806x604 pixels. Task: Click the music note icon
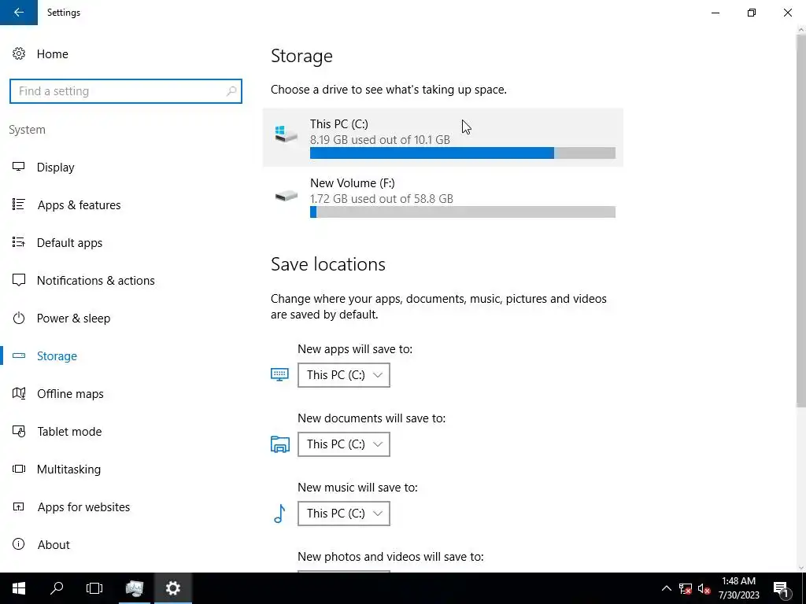[279, 513]
